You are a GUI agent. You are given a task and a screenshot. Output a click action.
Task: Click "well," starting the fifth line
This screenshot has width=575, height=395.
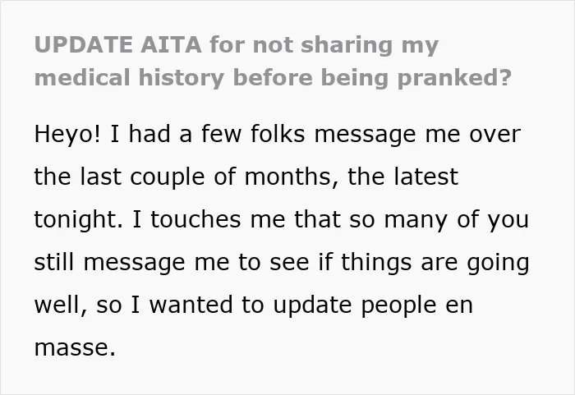click(x=61, y=305)
